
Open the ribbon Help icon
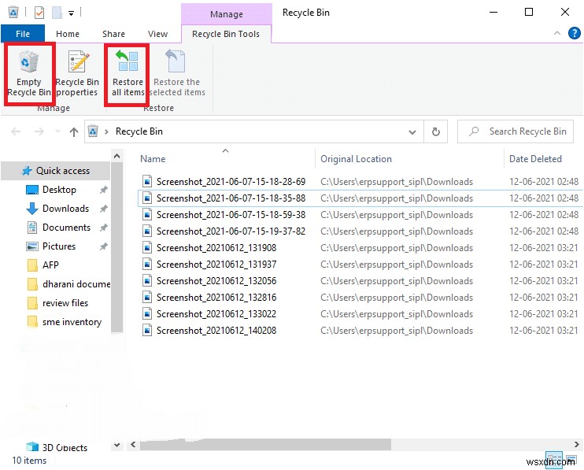tap(574, 33)
